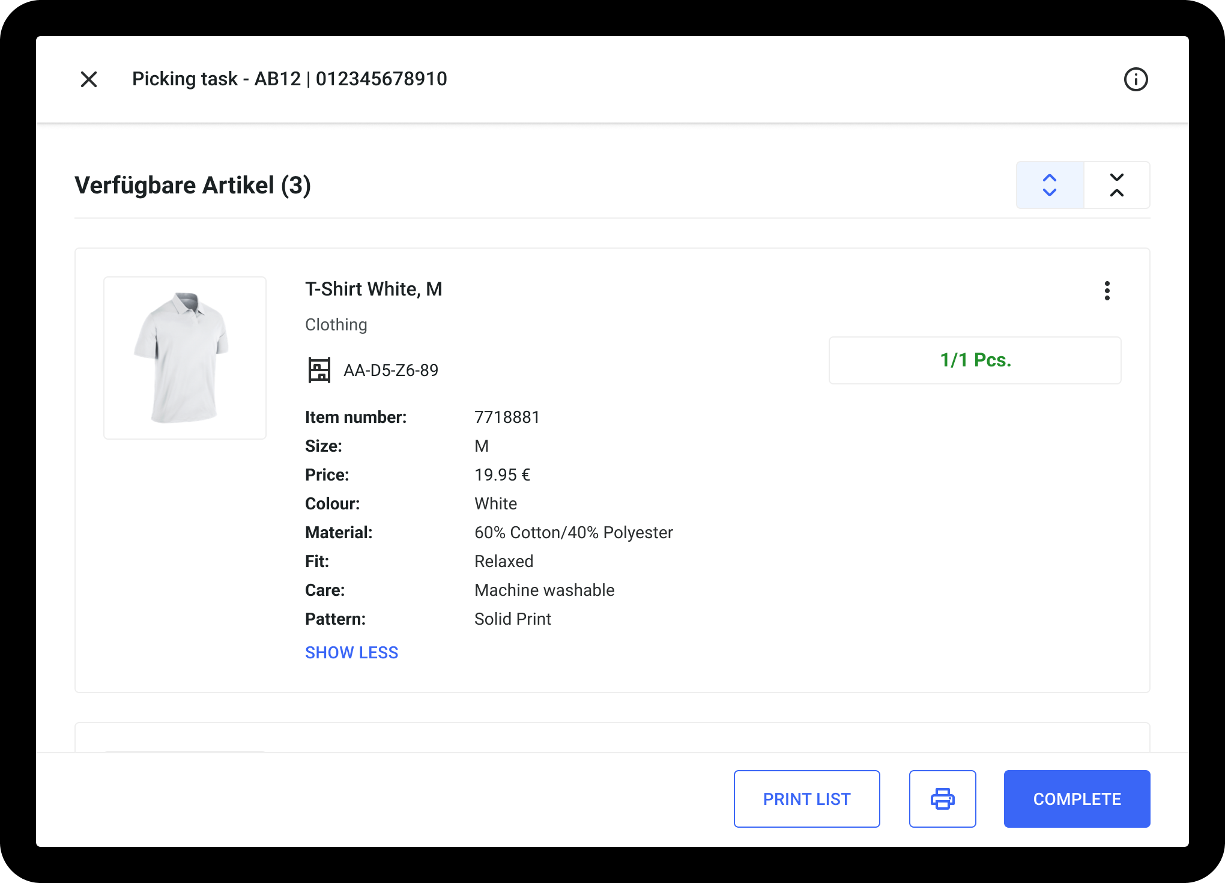Click the printer icon button
1225x883 pixels.
point(942,799)
